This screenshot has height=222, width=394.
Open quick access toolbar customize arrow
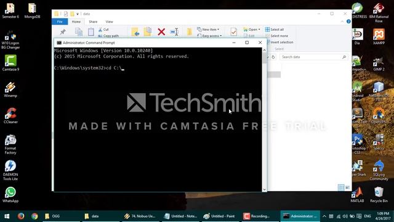78,14
